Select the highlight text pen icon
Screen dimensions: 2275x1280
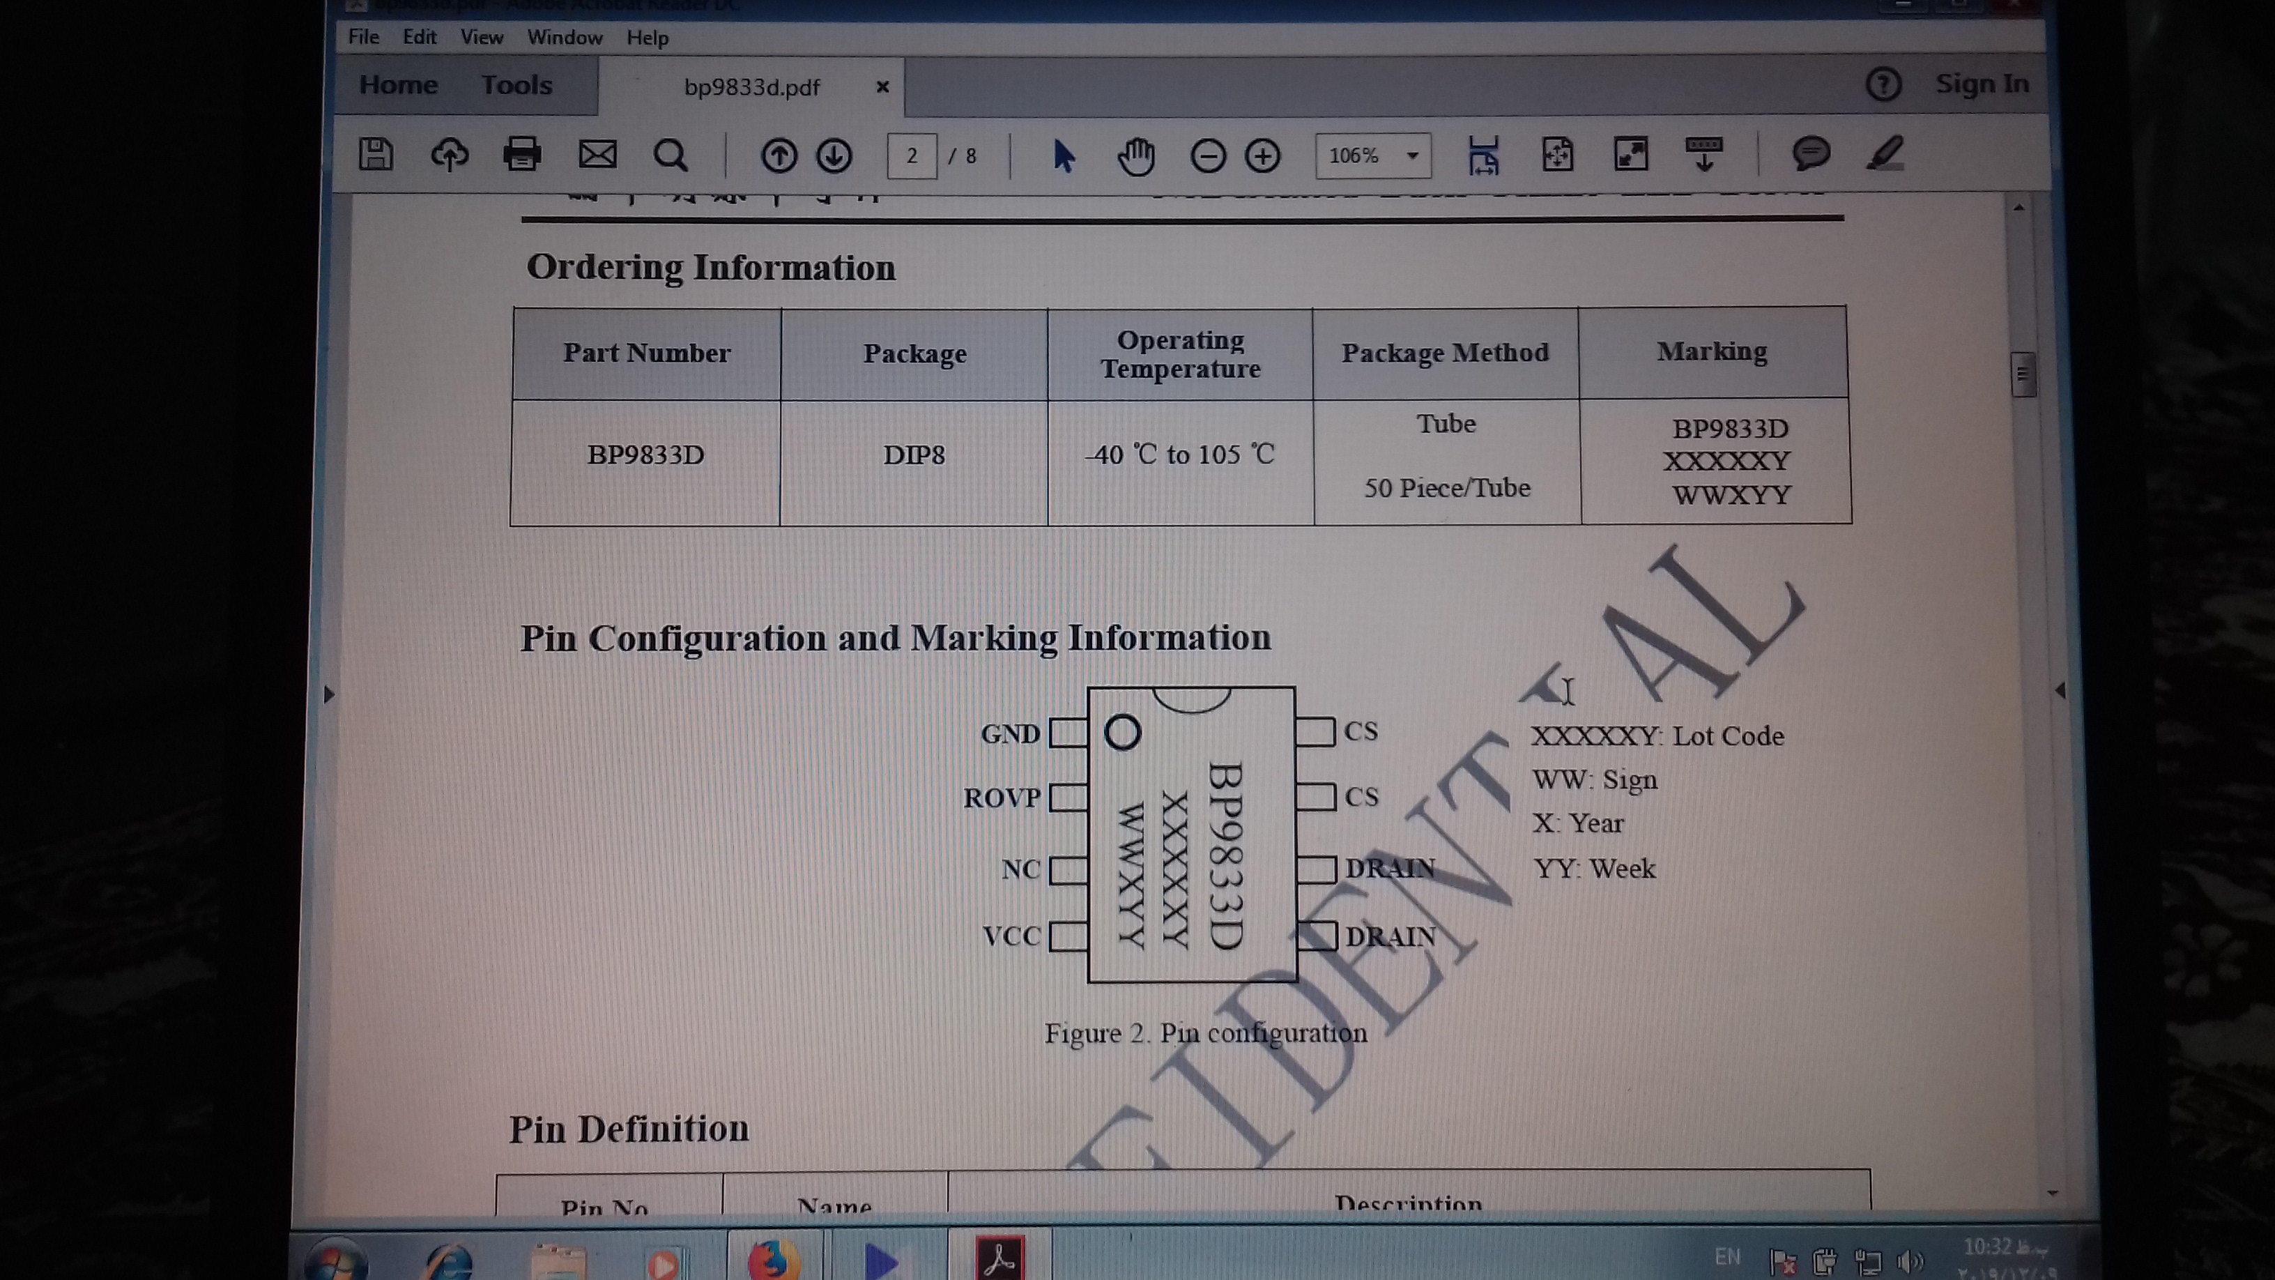tap(1885, 153)
